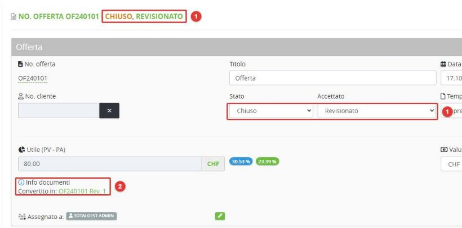Click the Utile field showing 80.00
462x228 pixels.
coord(110,164)
